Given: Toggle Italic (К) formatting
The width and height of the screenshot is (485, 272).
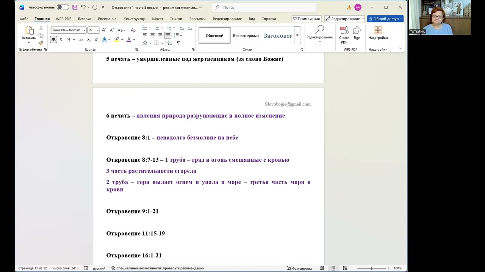Looking at the screenshot, I should pos(61,40).
